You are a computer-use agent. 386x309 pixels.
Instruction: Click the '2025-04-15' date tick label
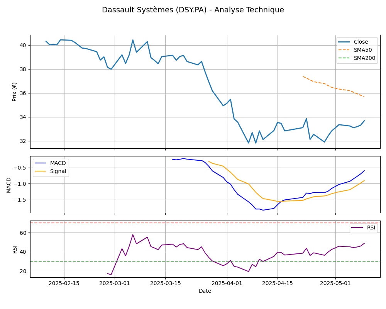(278, 284)
